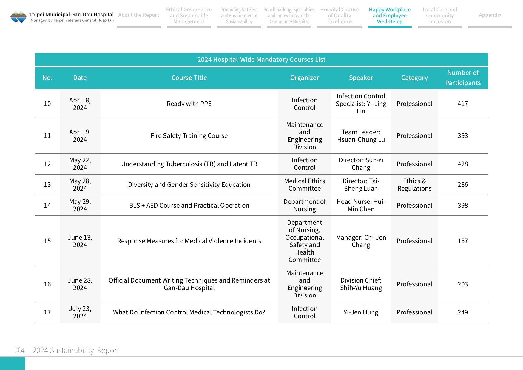This screenshot has height=370, width=523.
Task: Click the May 22, 2024 date cell
Action: click(x=80, y=164)
